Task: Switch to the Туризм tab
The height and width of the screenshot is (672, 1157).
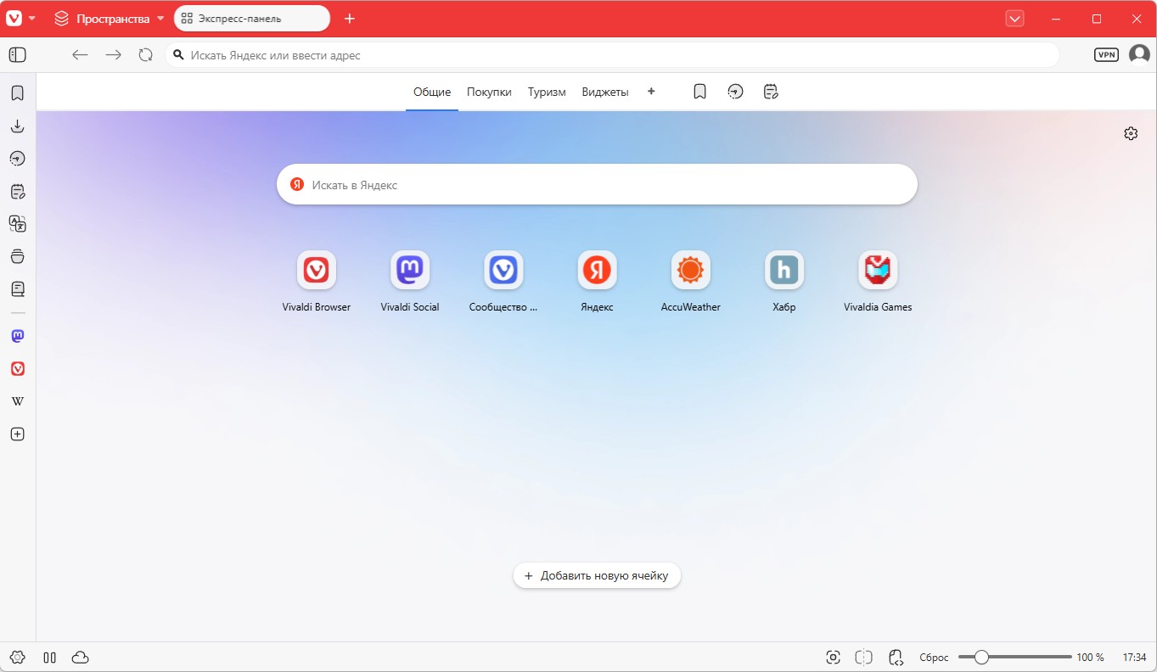Action: click(x=547, y=92)
